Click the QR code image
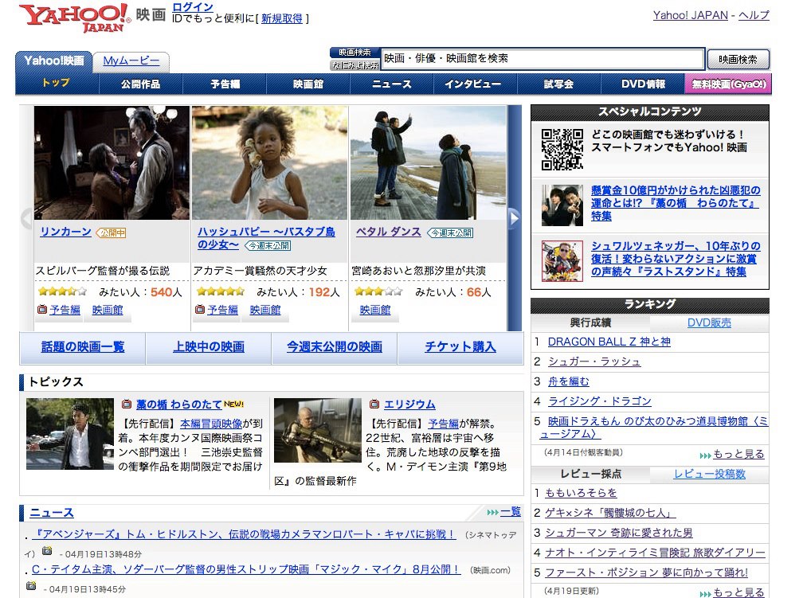The image size is (803, 598). (562, 149)
